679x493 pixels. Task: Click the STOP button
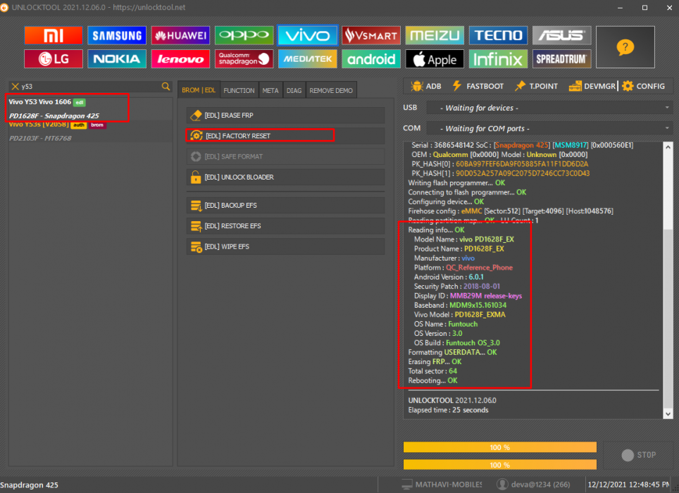[x=639, y=455]
